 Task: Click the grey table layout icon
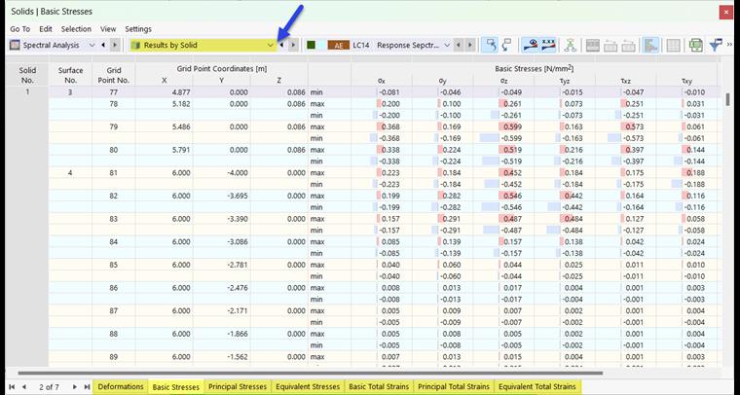(592, 46)
